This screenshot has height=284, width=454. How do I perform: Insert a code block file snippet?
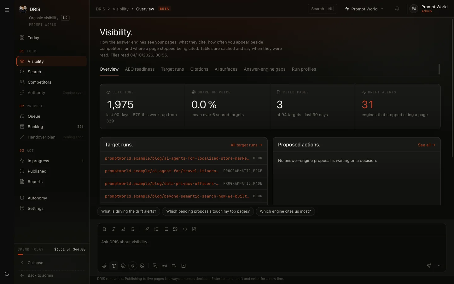pyautogui.click(x=194, y=229)
